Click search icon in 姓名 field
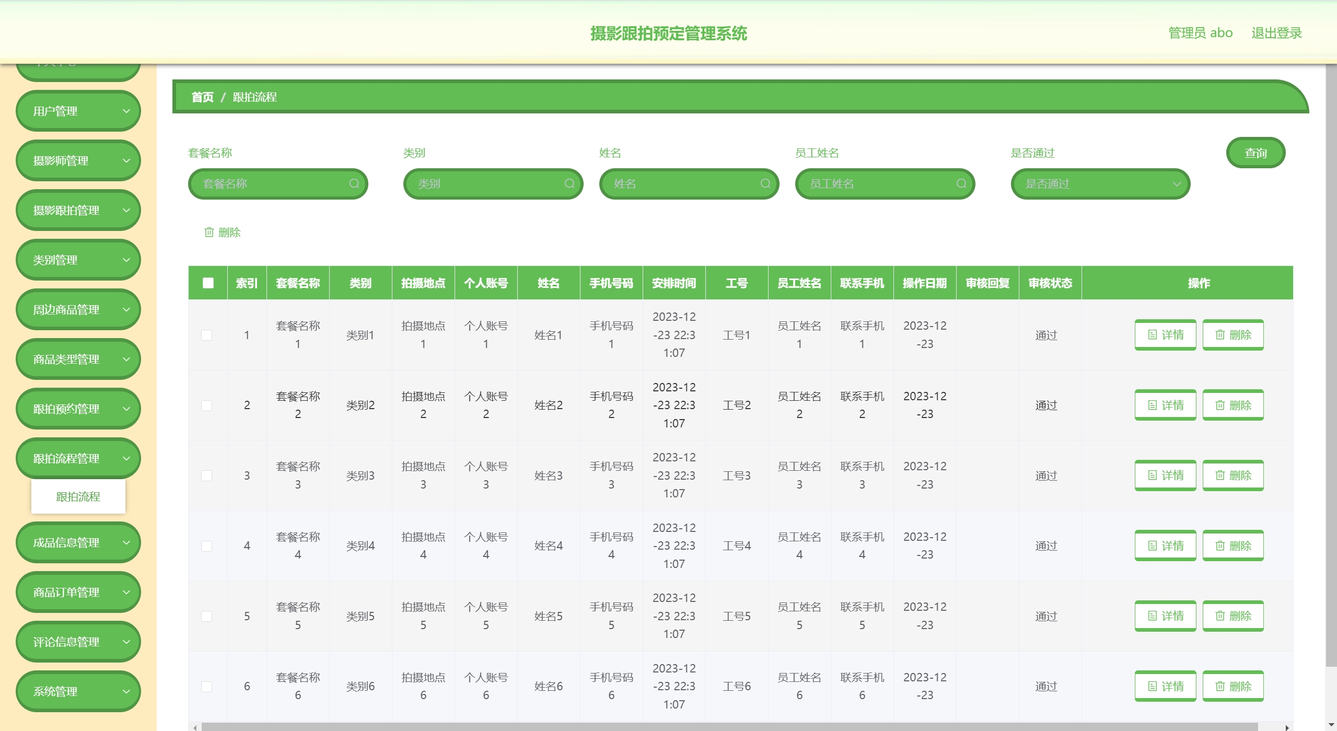The height and width of the screenshot is (731, 1337). pos(765,183)
